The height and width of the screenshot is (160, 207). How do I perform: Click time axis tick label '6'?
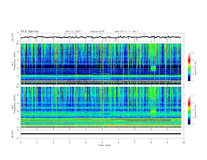point(118,142)
